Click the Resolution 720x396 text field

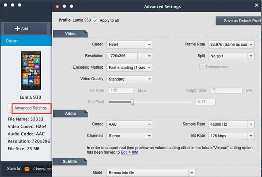123,56
